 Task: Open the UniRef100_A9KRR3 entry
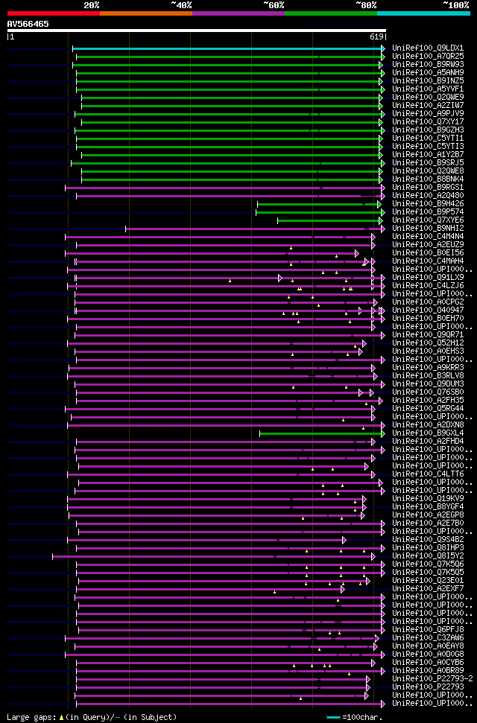pyautogui.click(x=428, y=368)
